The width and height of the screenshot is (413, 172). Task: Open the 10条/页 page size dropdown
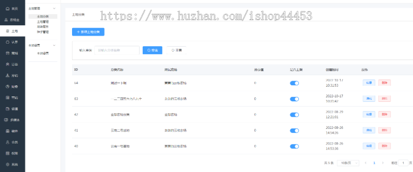click(348, 163)
